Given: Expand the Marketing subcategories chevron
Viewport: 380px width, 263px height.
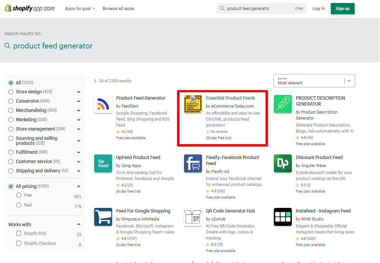Looking at the screenshot, I should (x=79, y=120).
